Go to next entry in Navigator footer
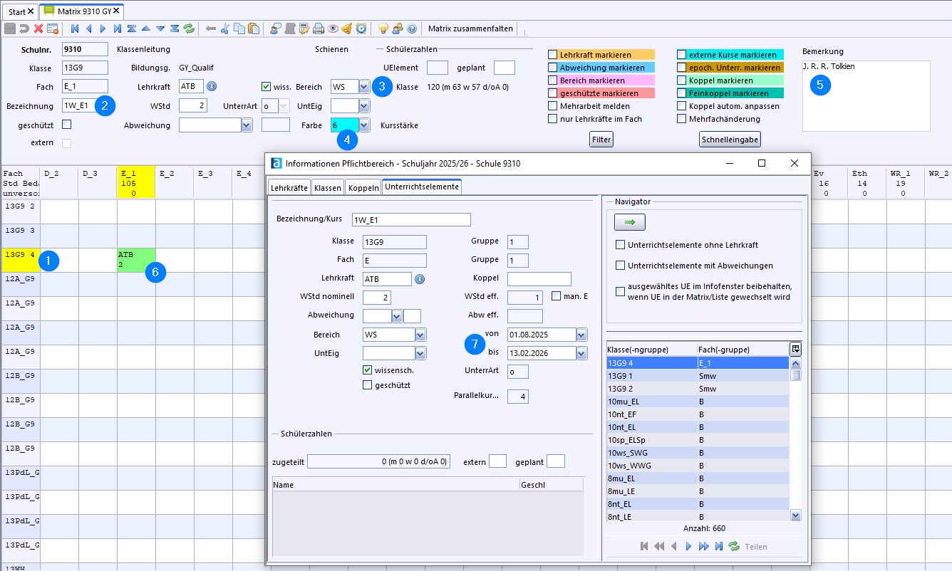This screenshot has height=571, width=952. point(688,546)
